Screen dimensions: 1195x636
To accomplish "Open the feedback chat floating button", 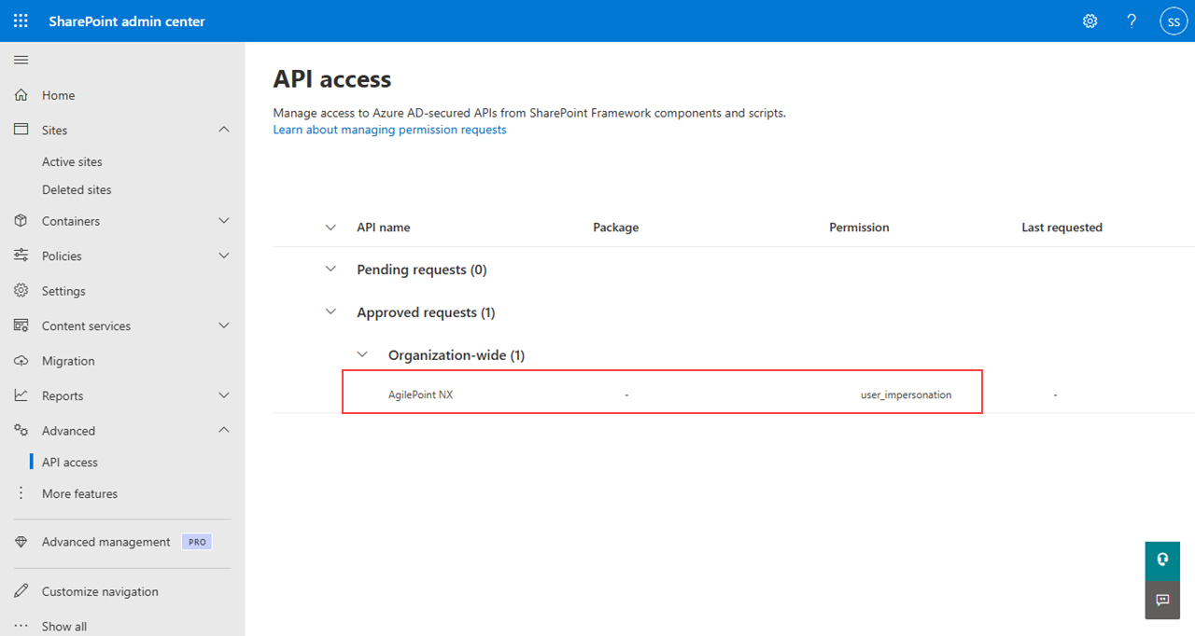I will coord(1162,600).
